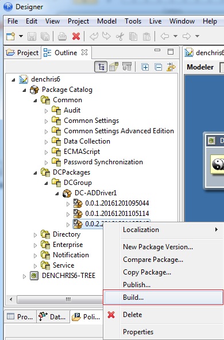This screenshot has height=340, width=224.
Task: Open the Project menu
Action: [78, 21]
